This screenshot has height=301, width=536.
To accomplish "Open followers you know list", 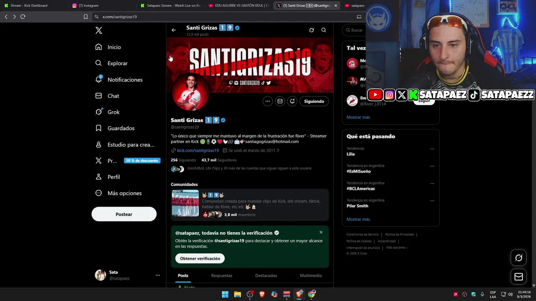I will [x=241, y=168].
